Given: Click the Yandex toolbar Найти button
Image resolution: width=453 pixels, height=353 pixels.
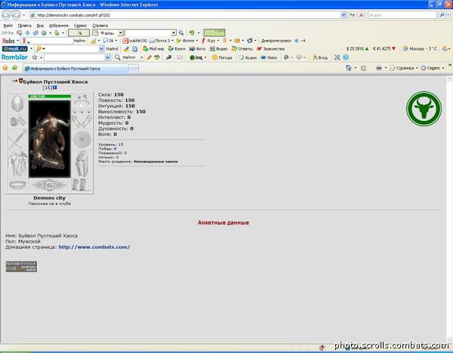Looking at the screenshot, I should pos(79,41).
